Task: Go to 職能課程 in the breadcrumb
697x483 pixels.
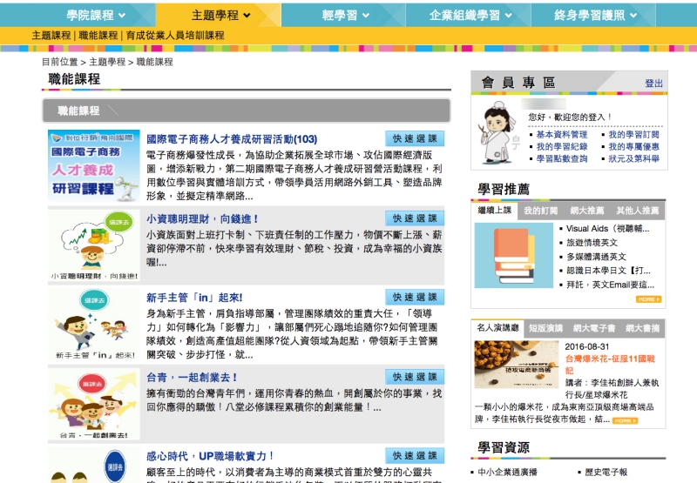Action: tap(155, 62)
